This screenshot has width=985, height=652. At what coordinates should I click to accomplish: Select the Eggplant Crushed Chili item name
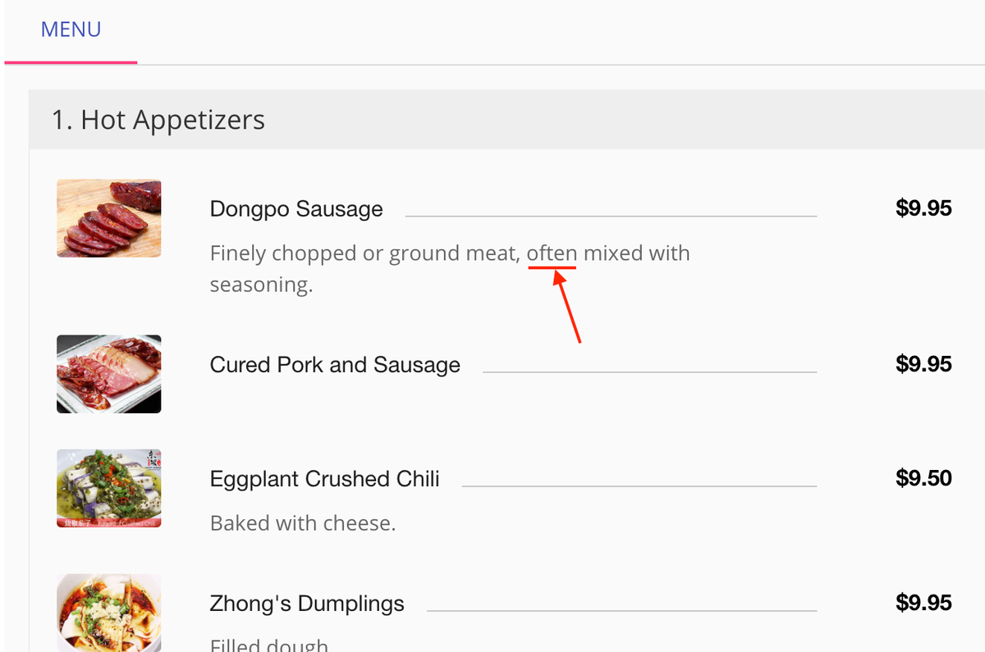pyautogui.click(x=324, y=479)
